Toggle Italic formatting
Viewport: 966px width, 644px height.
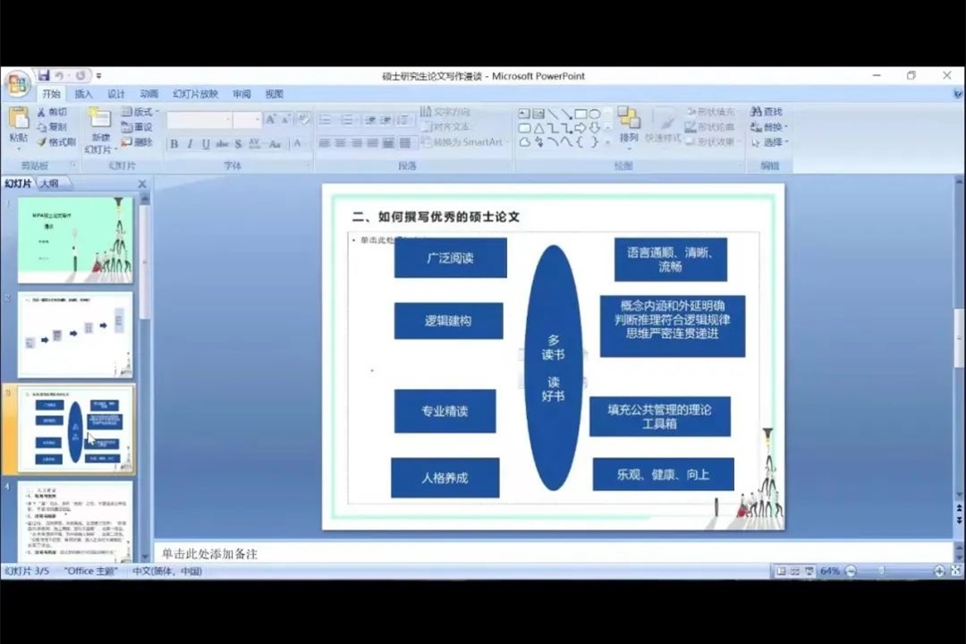point(190,144)
